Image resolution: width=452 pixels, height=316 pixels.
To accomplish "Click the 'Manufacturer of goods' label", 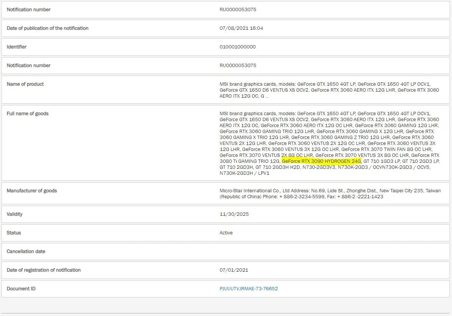I will (32, 190).
